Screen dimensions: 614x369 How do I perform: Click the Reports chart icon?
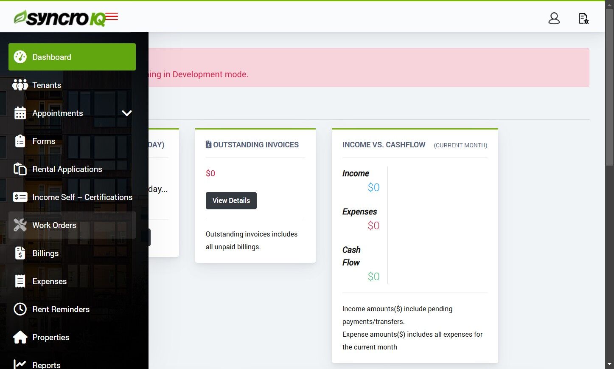[x=20, y=364]
